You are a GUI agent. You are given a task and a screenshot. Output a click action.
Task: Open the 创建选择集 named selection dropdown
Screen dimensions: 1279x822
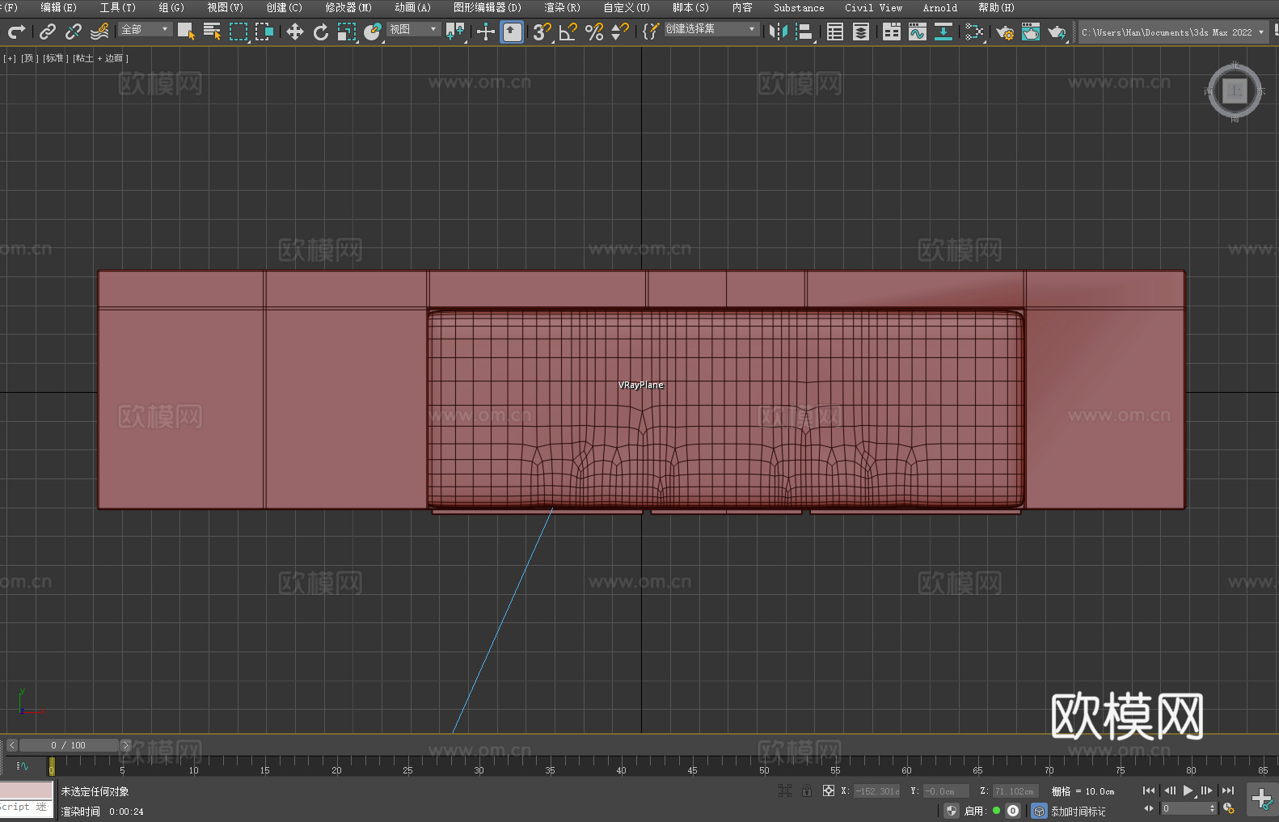tap(711, 29)
